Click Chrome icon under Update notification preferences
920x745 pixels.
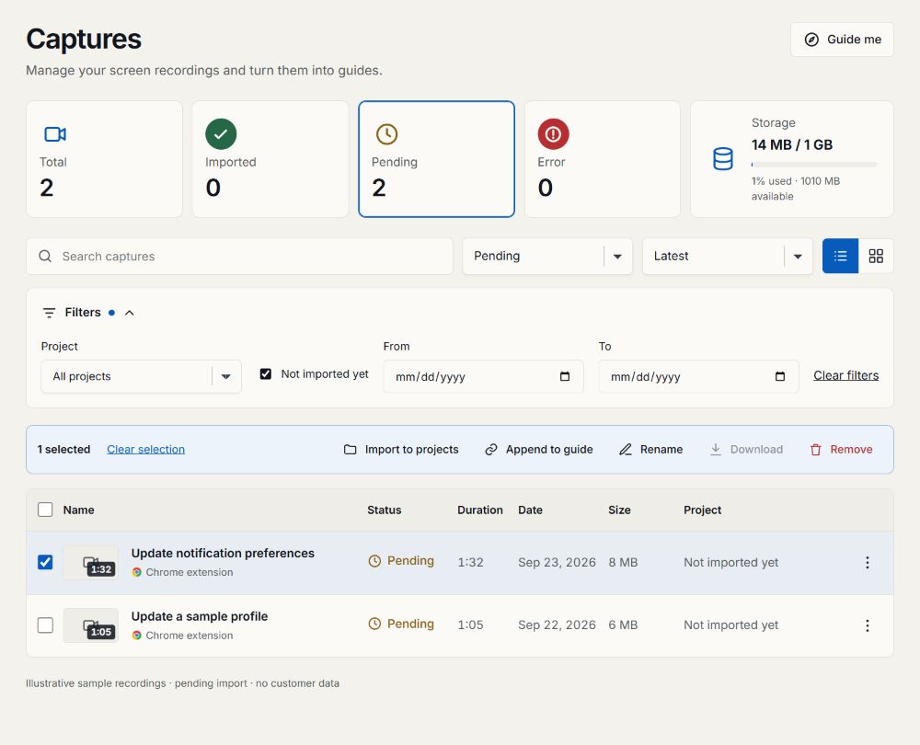[x=137, y=572]
